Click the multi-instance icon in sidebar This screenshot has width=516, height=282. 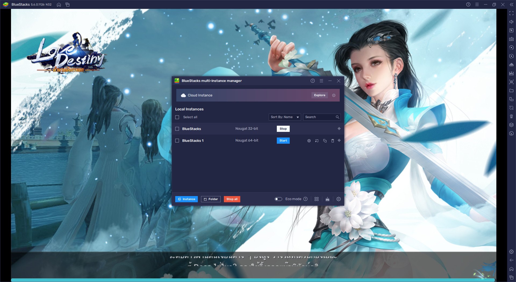[511, 99]
